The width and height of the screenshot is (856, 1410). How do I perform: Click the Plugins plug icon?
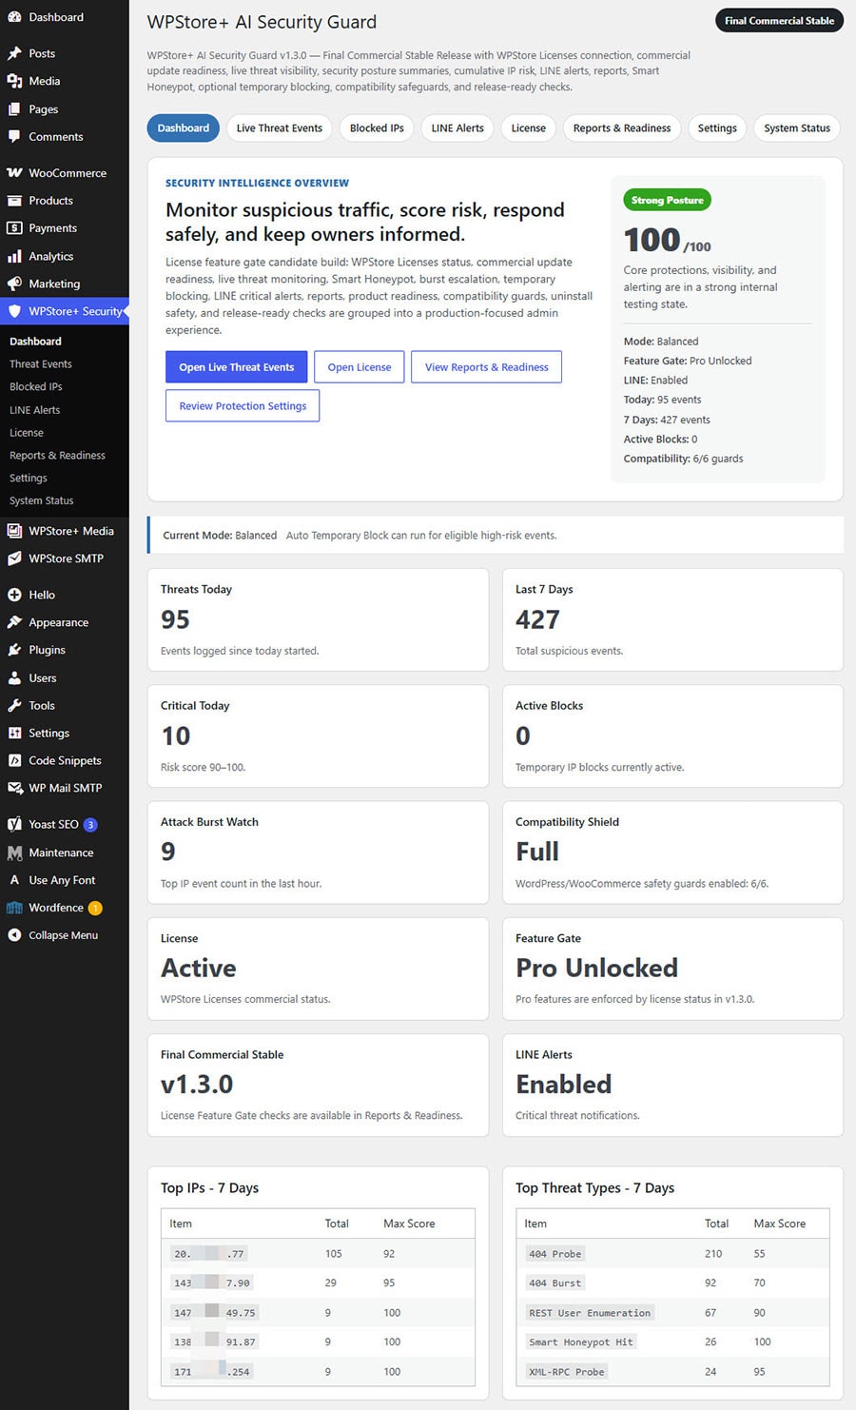tap(14, 650)
